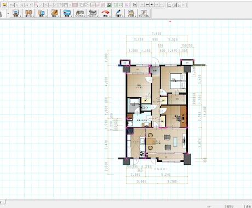Click the balcony tool button with railing
The image size is (252, 208).
(x=93, y=13)
